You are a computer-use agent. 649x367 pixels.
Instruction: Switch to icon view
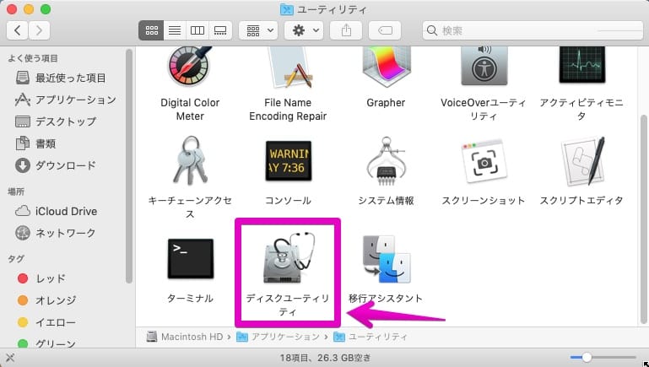[151, 30]
